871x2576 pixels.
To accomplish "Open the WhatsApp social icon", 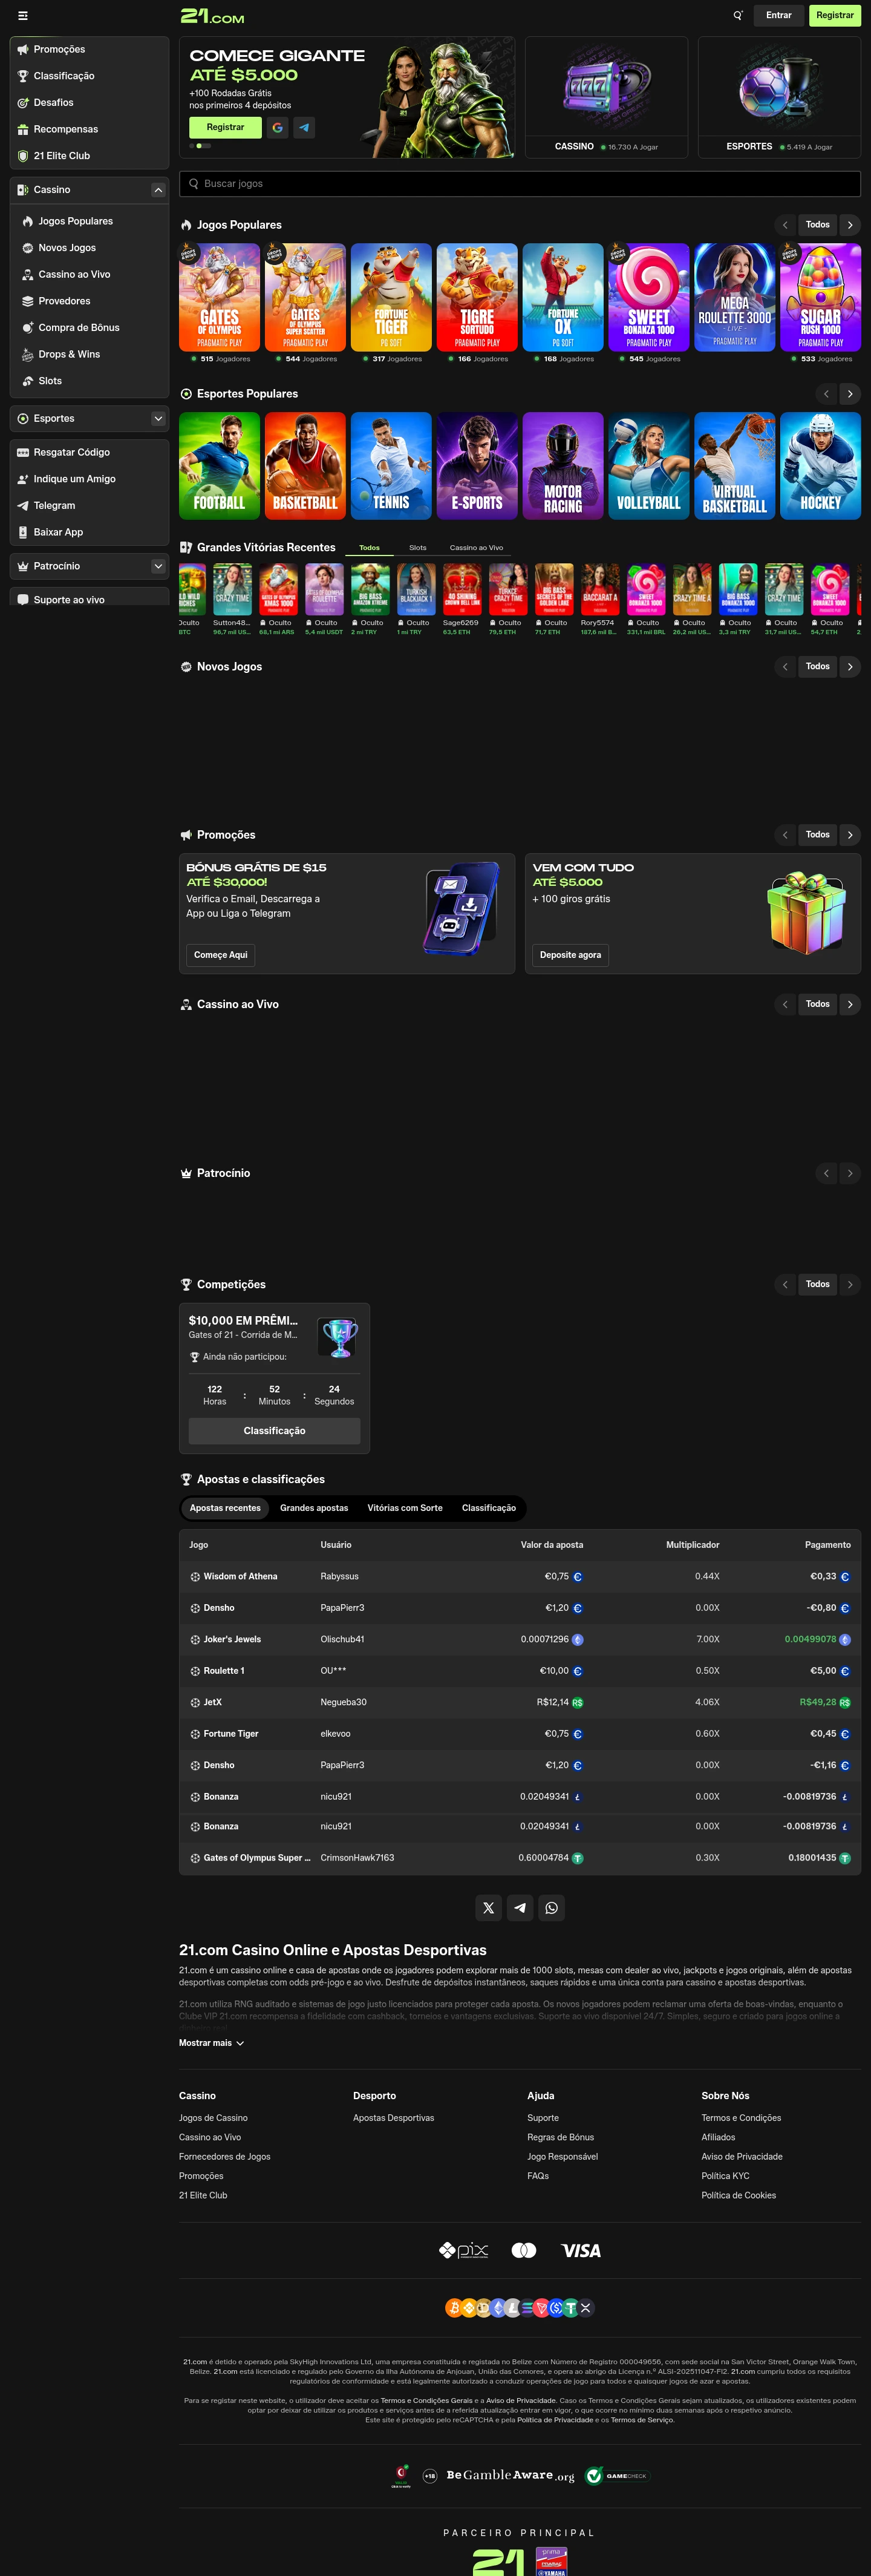I will tap(551, 1908).
